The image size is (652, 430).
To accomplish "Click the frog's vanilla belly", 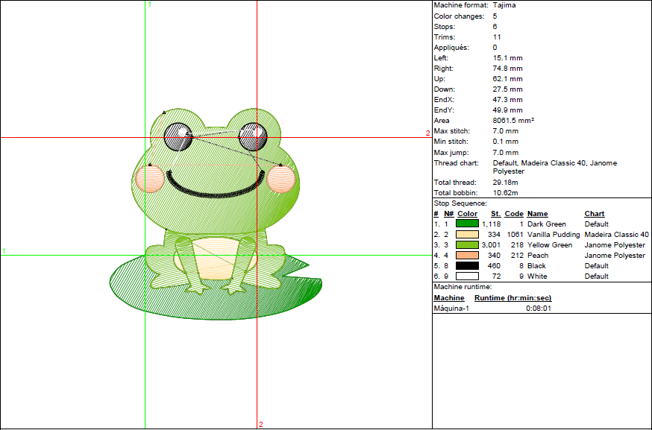I will tap(215, 259).
